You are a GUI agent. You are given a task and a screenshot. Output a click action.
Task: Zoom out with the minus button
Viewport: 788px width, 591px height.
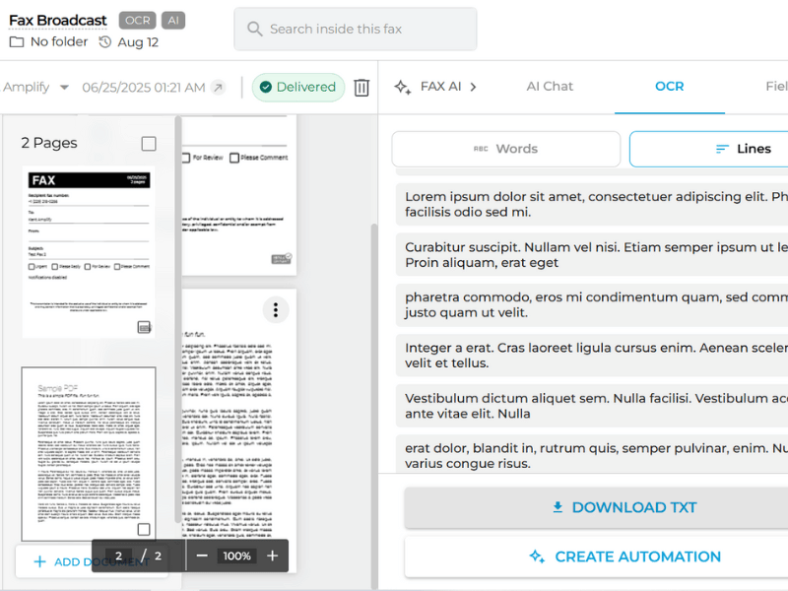202,556
